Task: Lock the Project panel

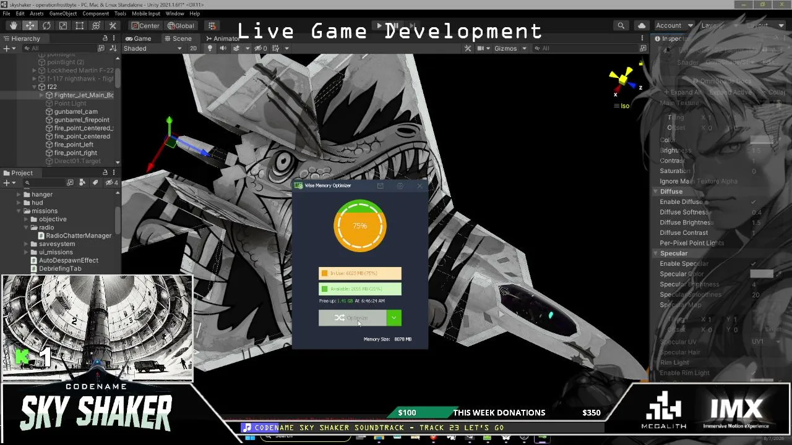Action: point(105,173)
